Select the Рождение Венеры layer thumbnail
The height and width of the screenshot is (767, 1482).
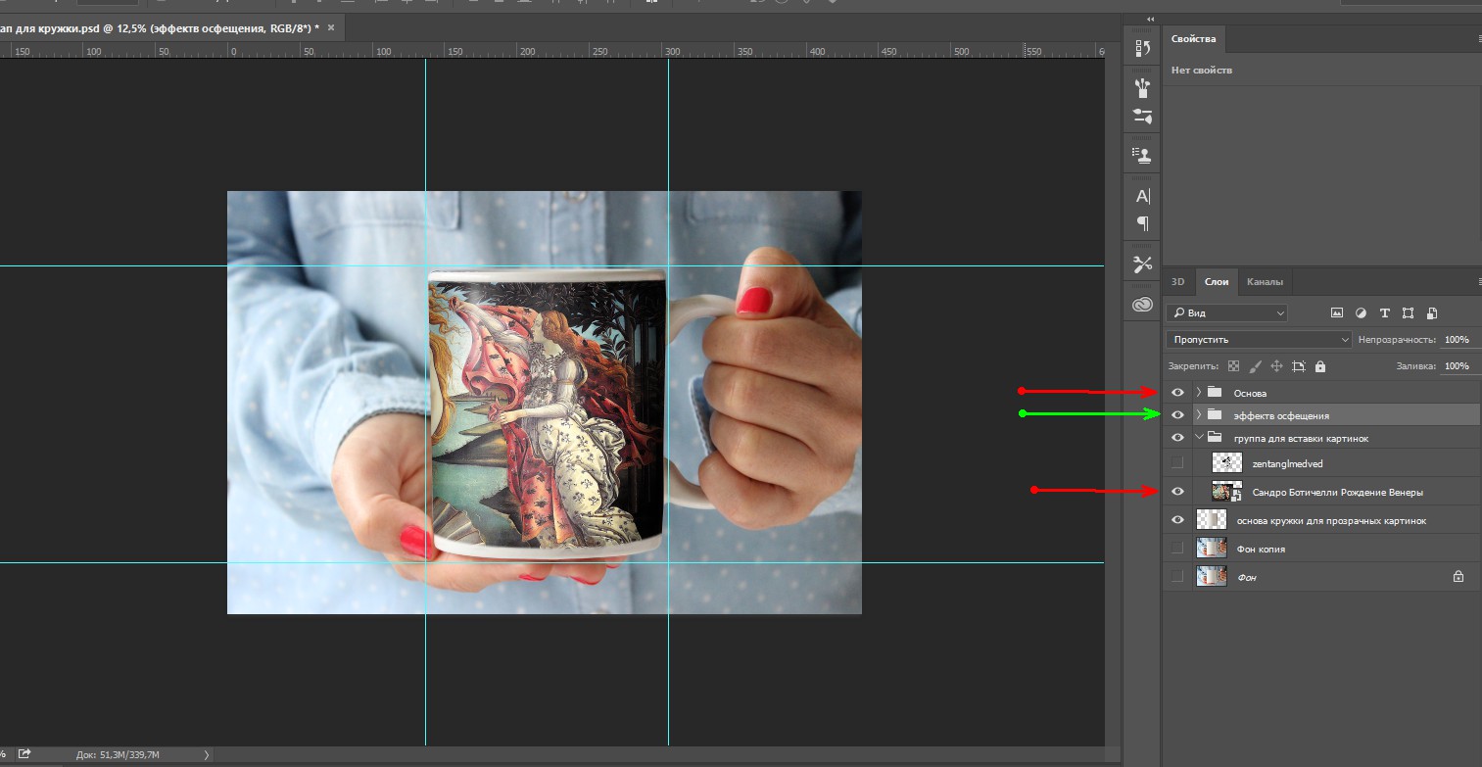(1226, 492)
